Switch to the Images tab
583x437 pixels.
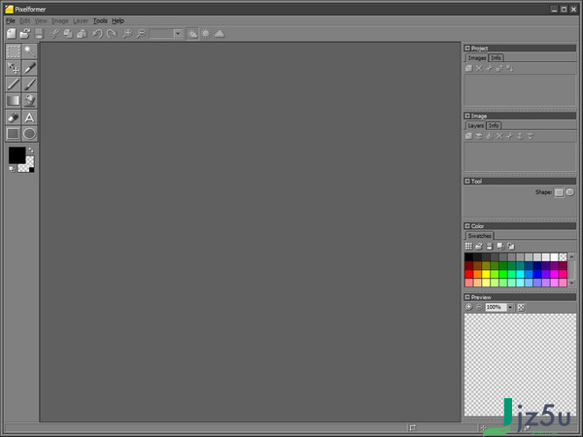pos(477,58)
